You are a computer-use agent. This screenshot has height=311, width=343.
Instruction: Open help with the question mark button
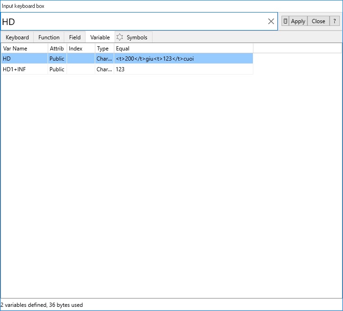(334, 21)
